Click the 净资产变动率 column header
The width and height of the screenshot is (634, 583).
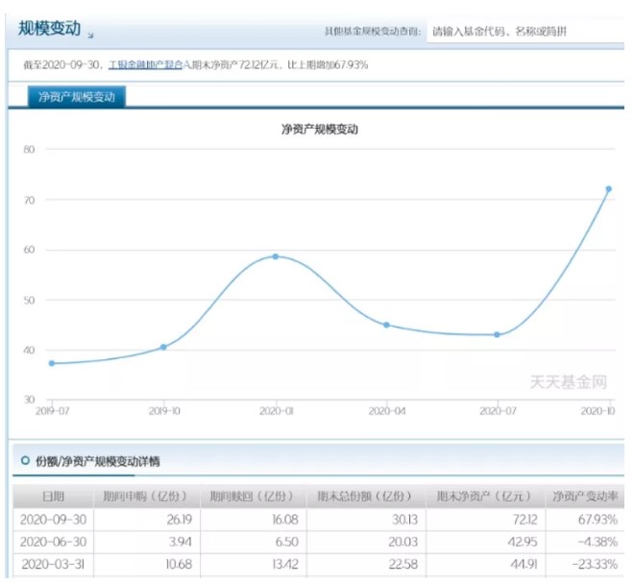tap(585, 496)
